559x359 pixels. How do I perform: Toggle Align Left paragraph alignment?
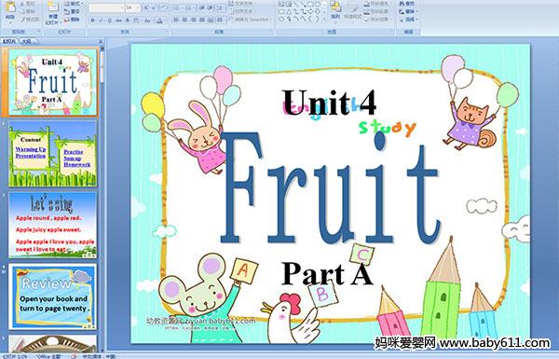click(x=176, y=20)
